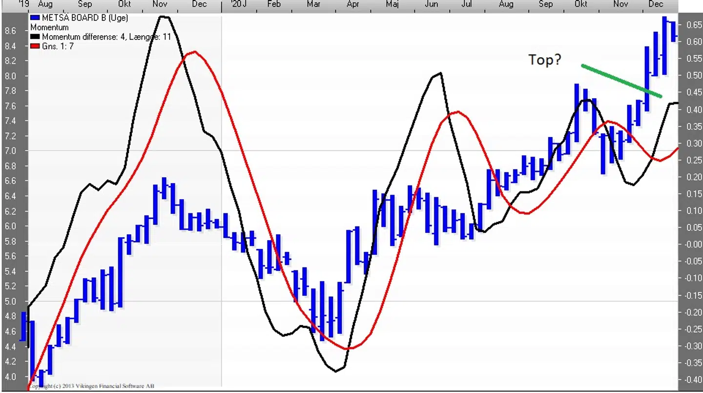703x393 pixels.
Task: Click the 'Momentum difference: 4, Længde: 11' label
Action: click(106, 37)
